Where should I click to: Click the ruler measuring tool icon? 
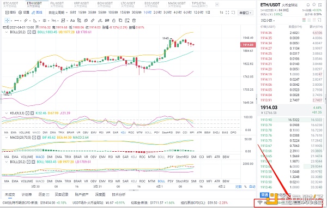pos(93,20)
